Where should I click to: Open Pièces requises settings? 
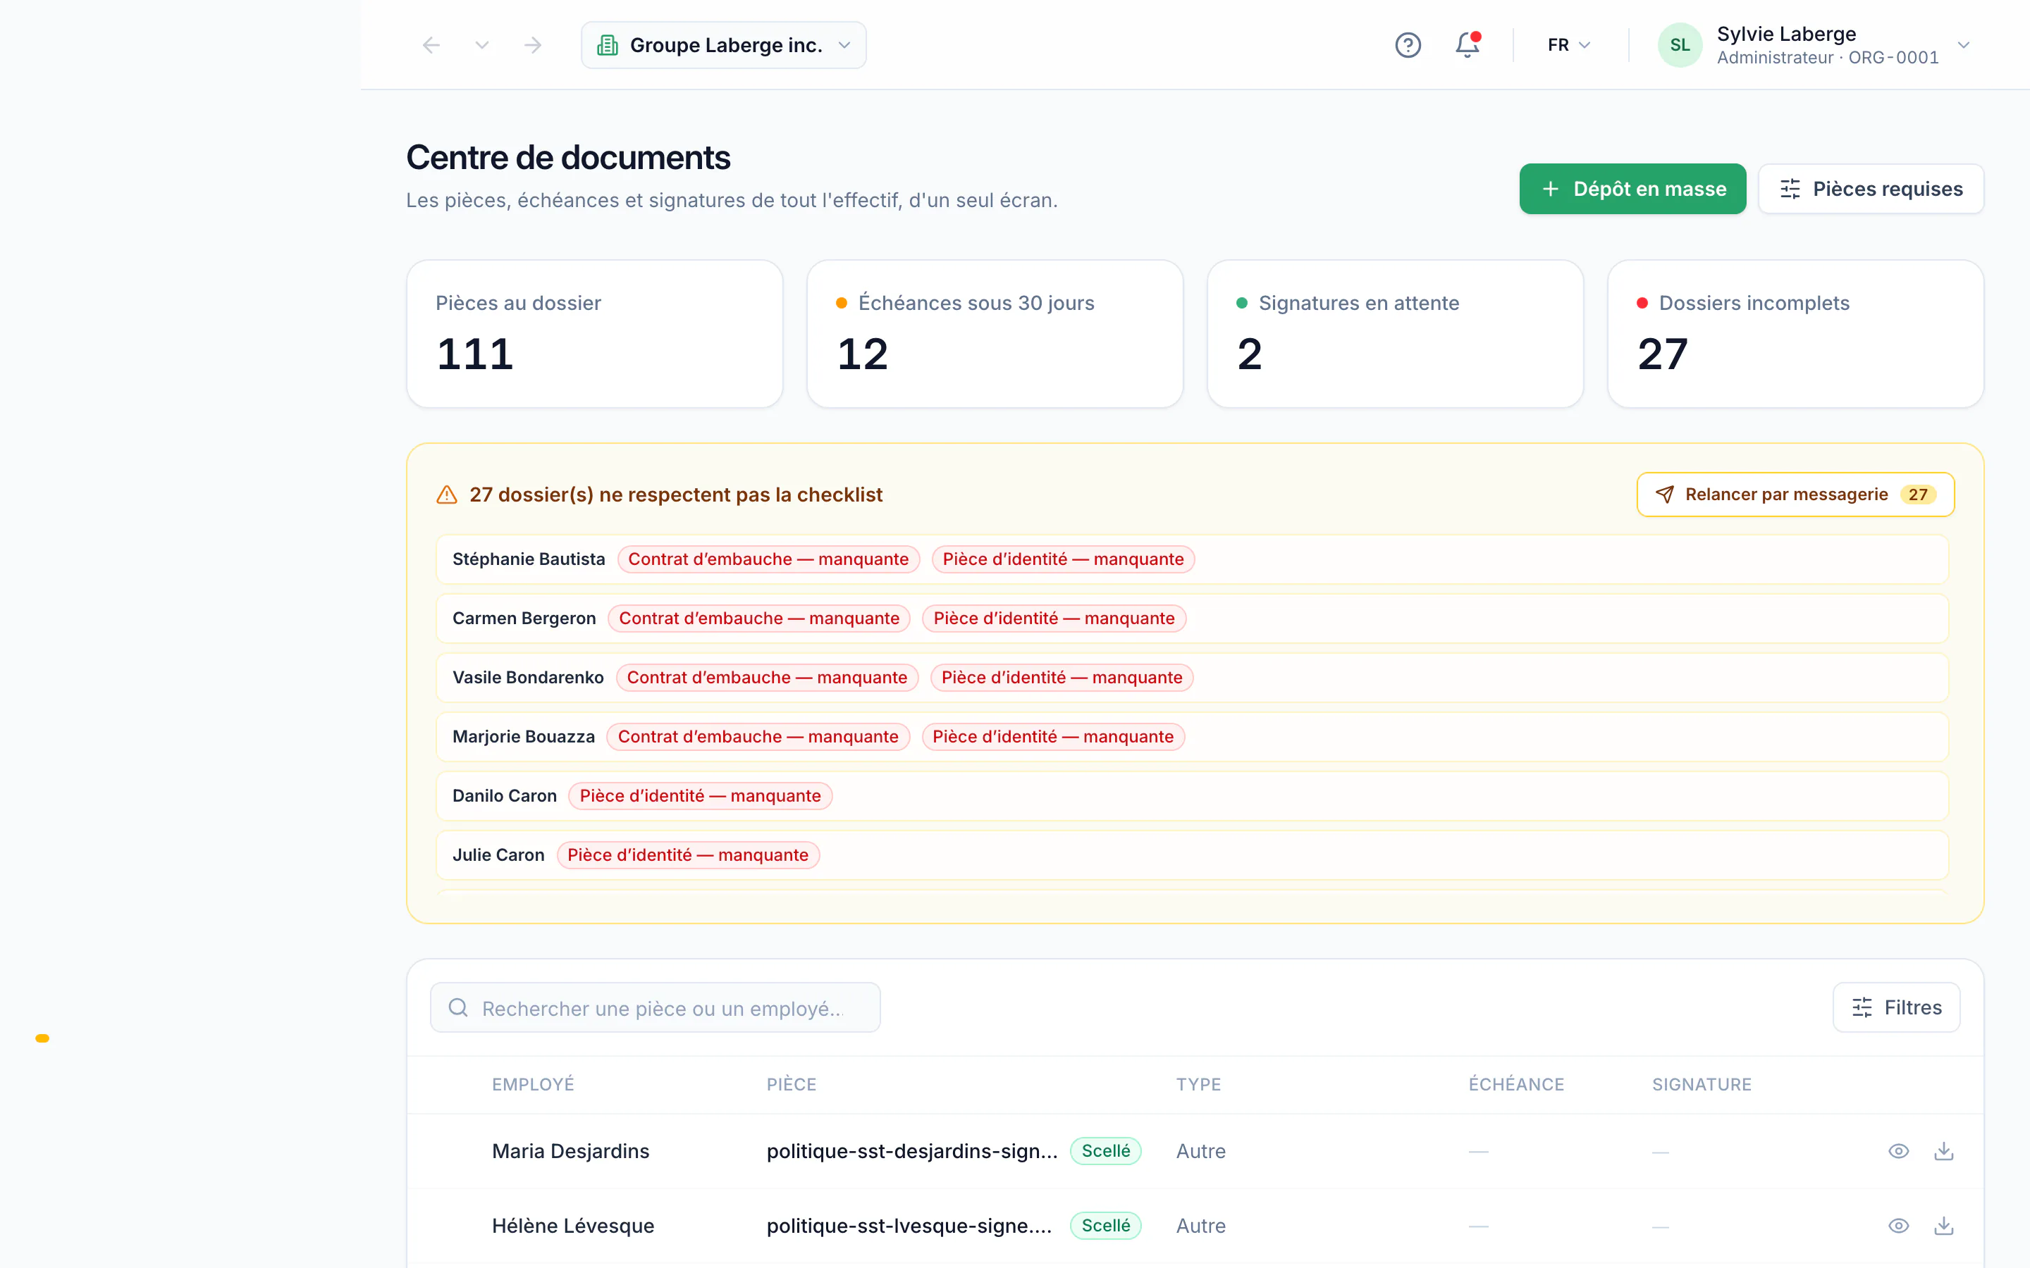coord(1871,189)
